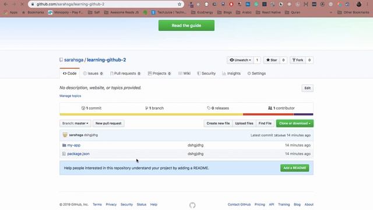This screenshot has width=373, height=210.
Task: Click the green Read the guide button
Action: click(186, 25)
